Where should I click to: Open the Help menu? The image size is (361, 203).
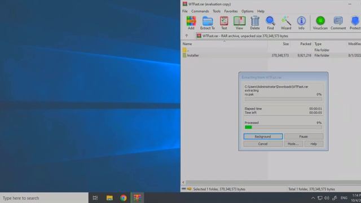click(261, 11)
